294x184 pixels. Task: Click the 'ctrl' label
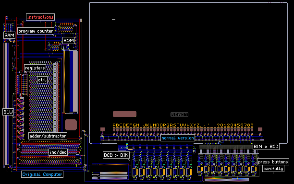pos(42,80)
